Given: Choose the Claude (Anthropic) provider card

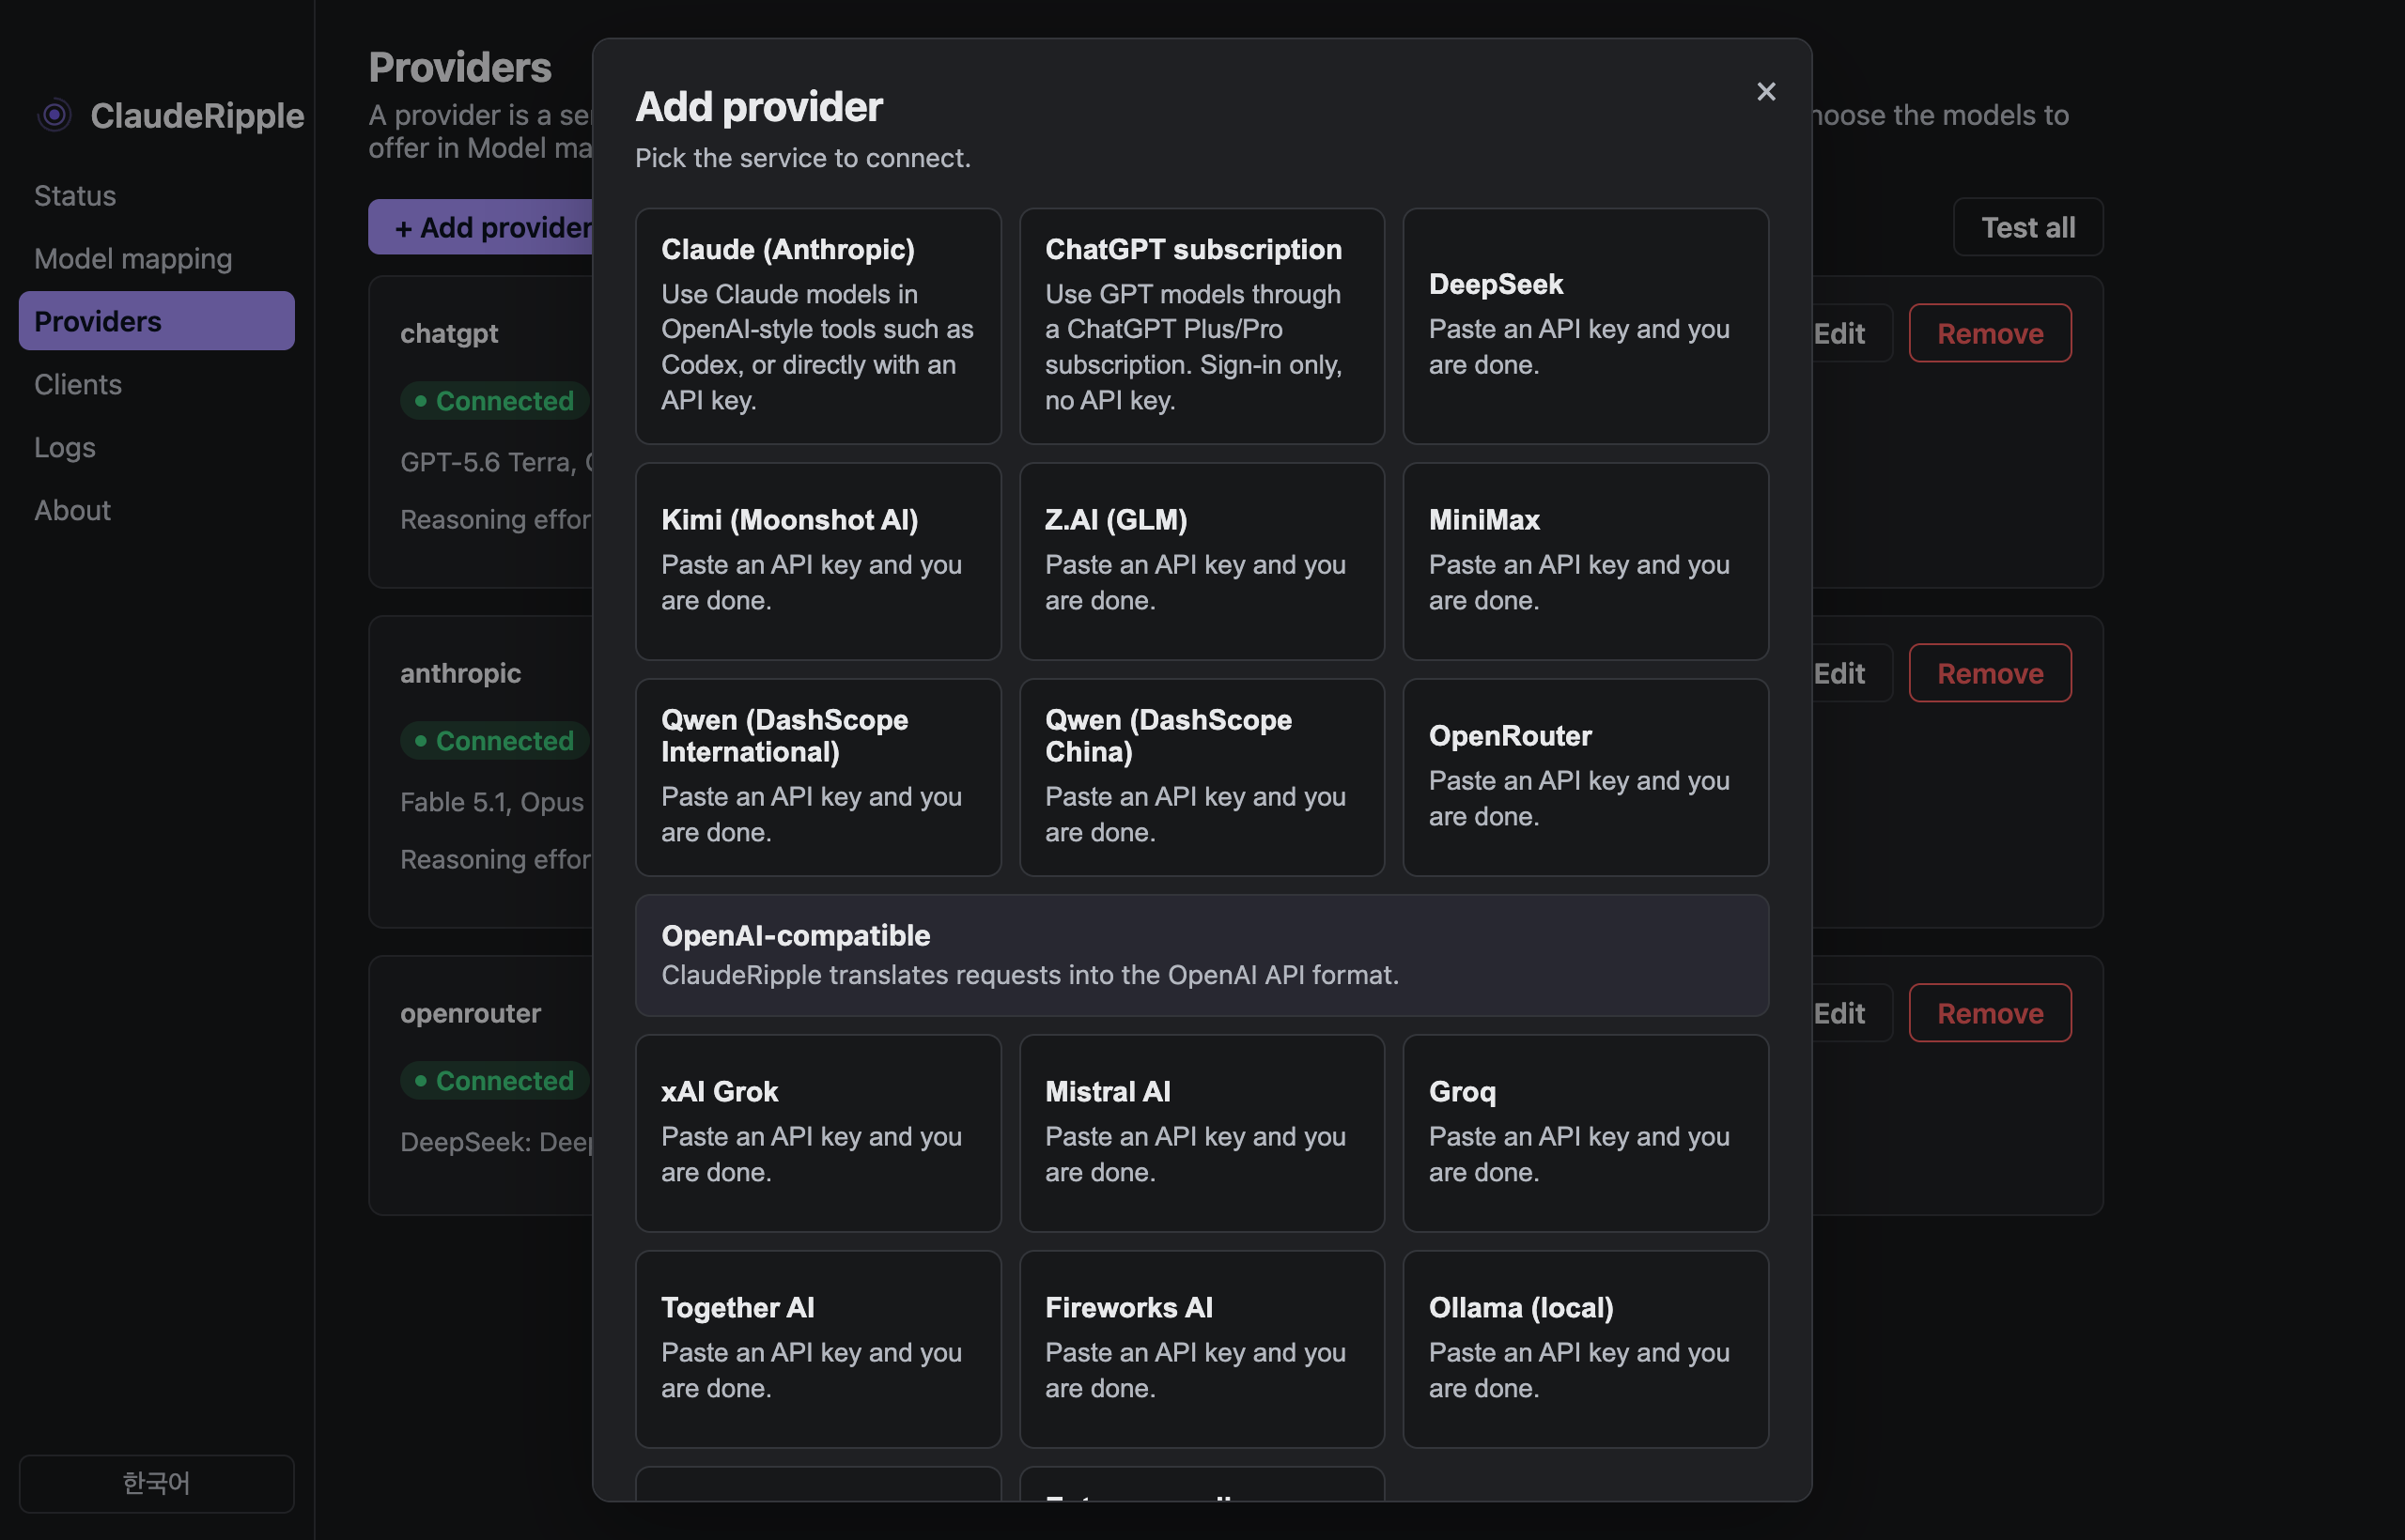Looking at the screenshot, I should [x=817, y=326].
